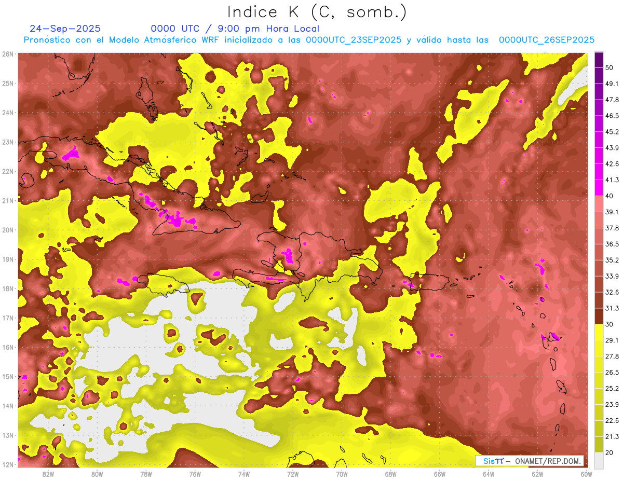Click the latitude label '15N'
Viewport: 623px width, 481px height.
(x=8, y=377)
